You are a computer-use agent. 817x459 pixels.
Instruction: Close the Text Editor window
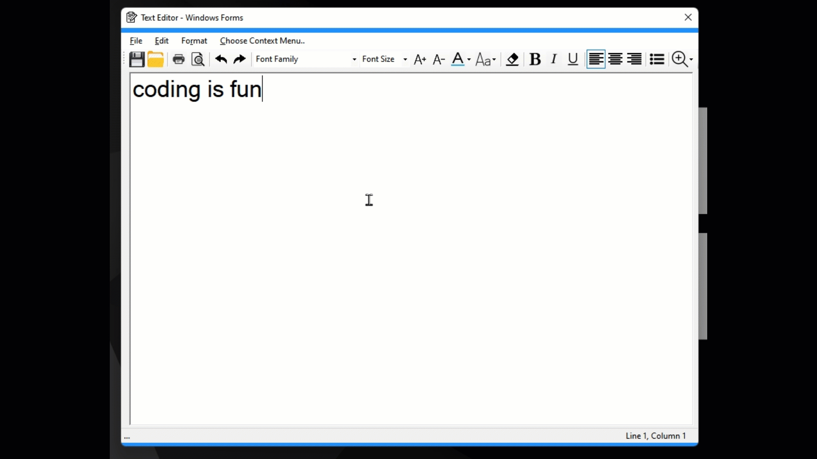pyautogui.click(x=688, y=17)
